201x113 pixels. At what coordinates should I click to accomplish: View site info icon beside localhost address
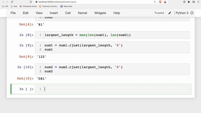pos(36,2)
